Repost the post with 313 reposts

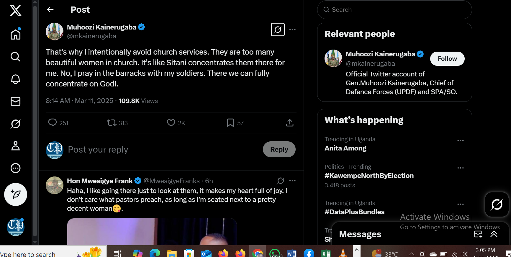[x=112, y=123]
